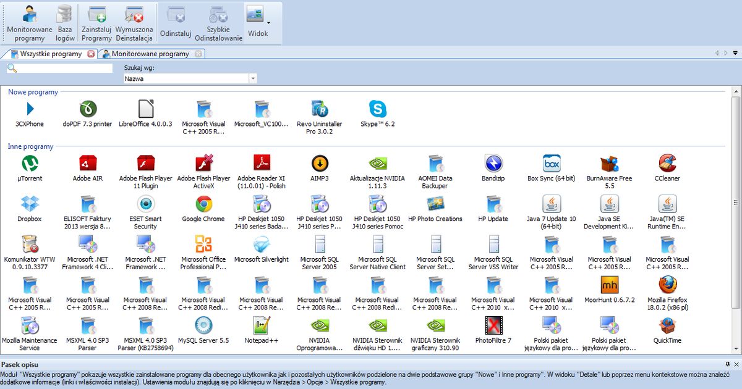
Task: Close the Wszystkie programy tab
Action: pos(92,54)
